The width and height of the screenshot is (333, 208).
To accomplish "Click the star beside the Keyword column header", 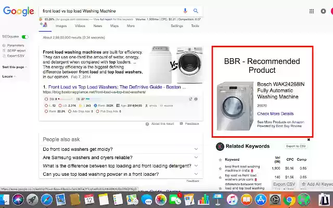I will click(220, 160).
